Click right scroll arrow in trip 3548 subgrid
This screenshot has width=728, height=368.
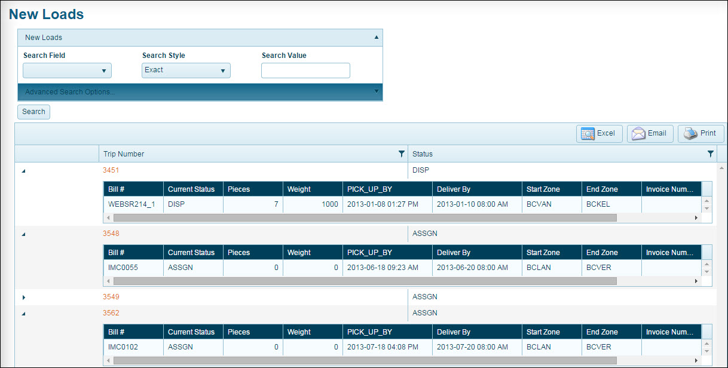coord(696,281)
